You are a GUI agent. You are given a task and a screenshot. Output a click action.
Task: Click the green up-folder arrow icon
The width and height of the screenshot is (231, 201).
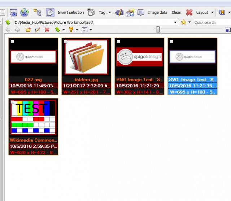(8, 22)
